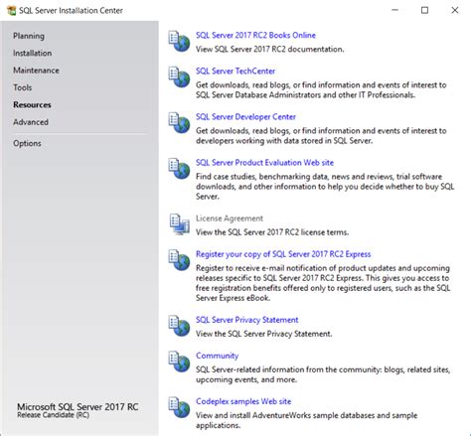Image resolution: width=471 pixels, height=436 pixels.
Task: Click the globe icon beside Codeplex samples Web site
Action: coord(179,407)
